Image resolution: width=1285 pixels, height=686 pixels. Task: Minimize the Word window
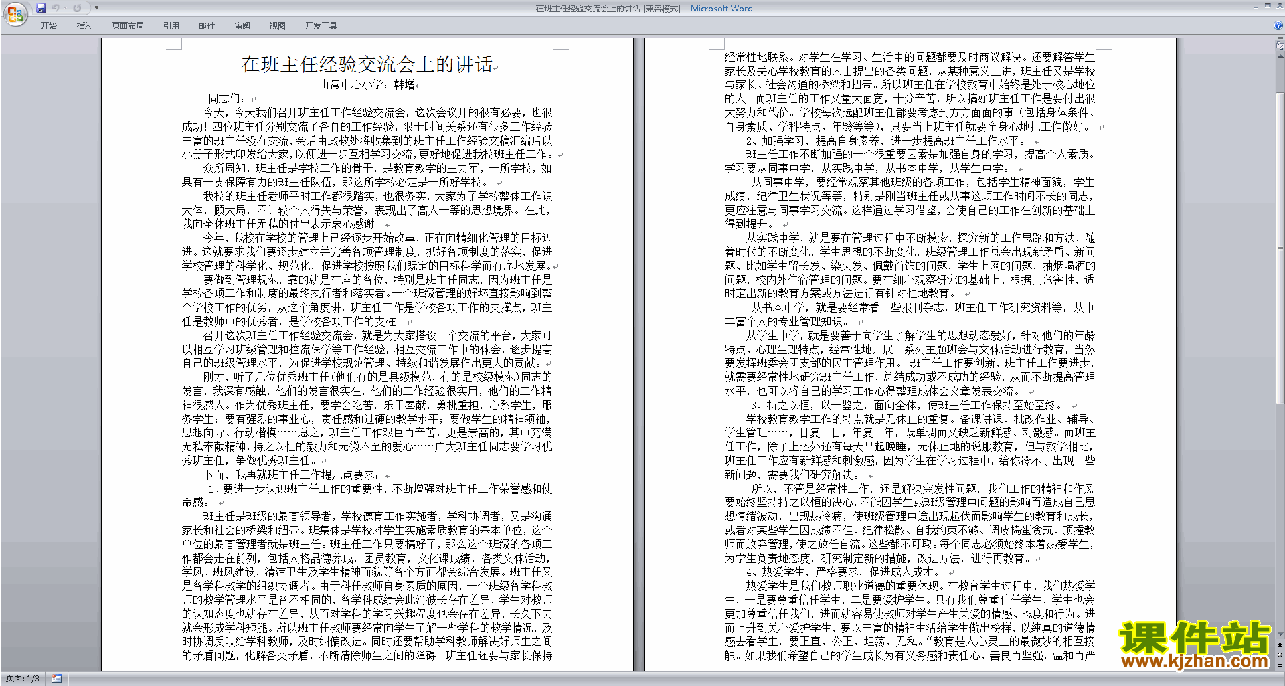pos(1256,5)
